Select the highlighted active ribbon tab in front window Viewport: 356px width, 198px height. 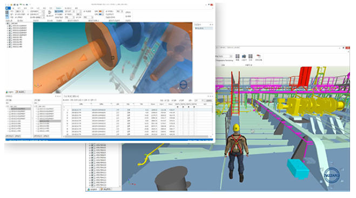(58, 8)
